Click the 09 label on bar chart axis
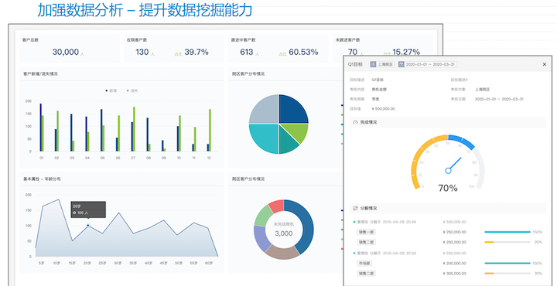The width and height of the screenshot is (557, 286). (163, 158)
